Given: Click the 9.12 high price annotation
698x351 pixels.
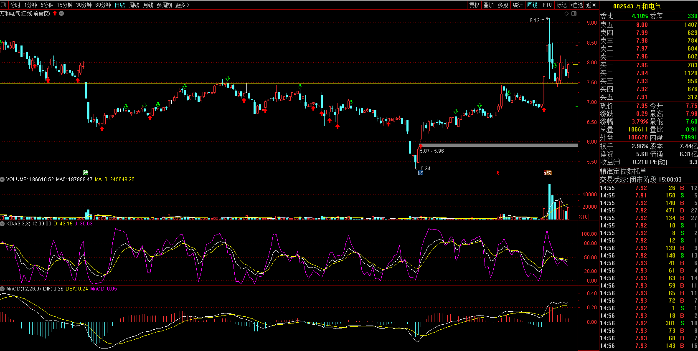Looking at the screenshot, I should 535,20.
